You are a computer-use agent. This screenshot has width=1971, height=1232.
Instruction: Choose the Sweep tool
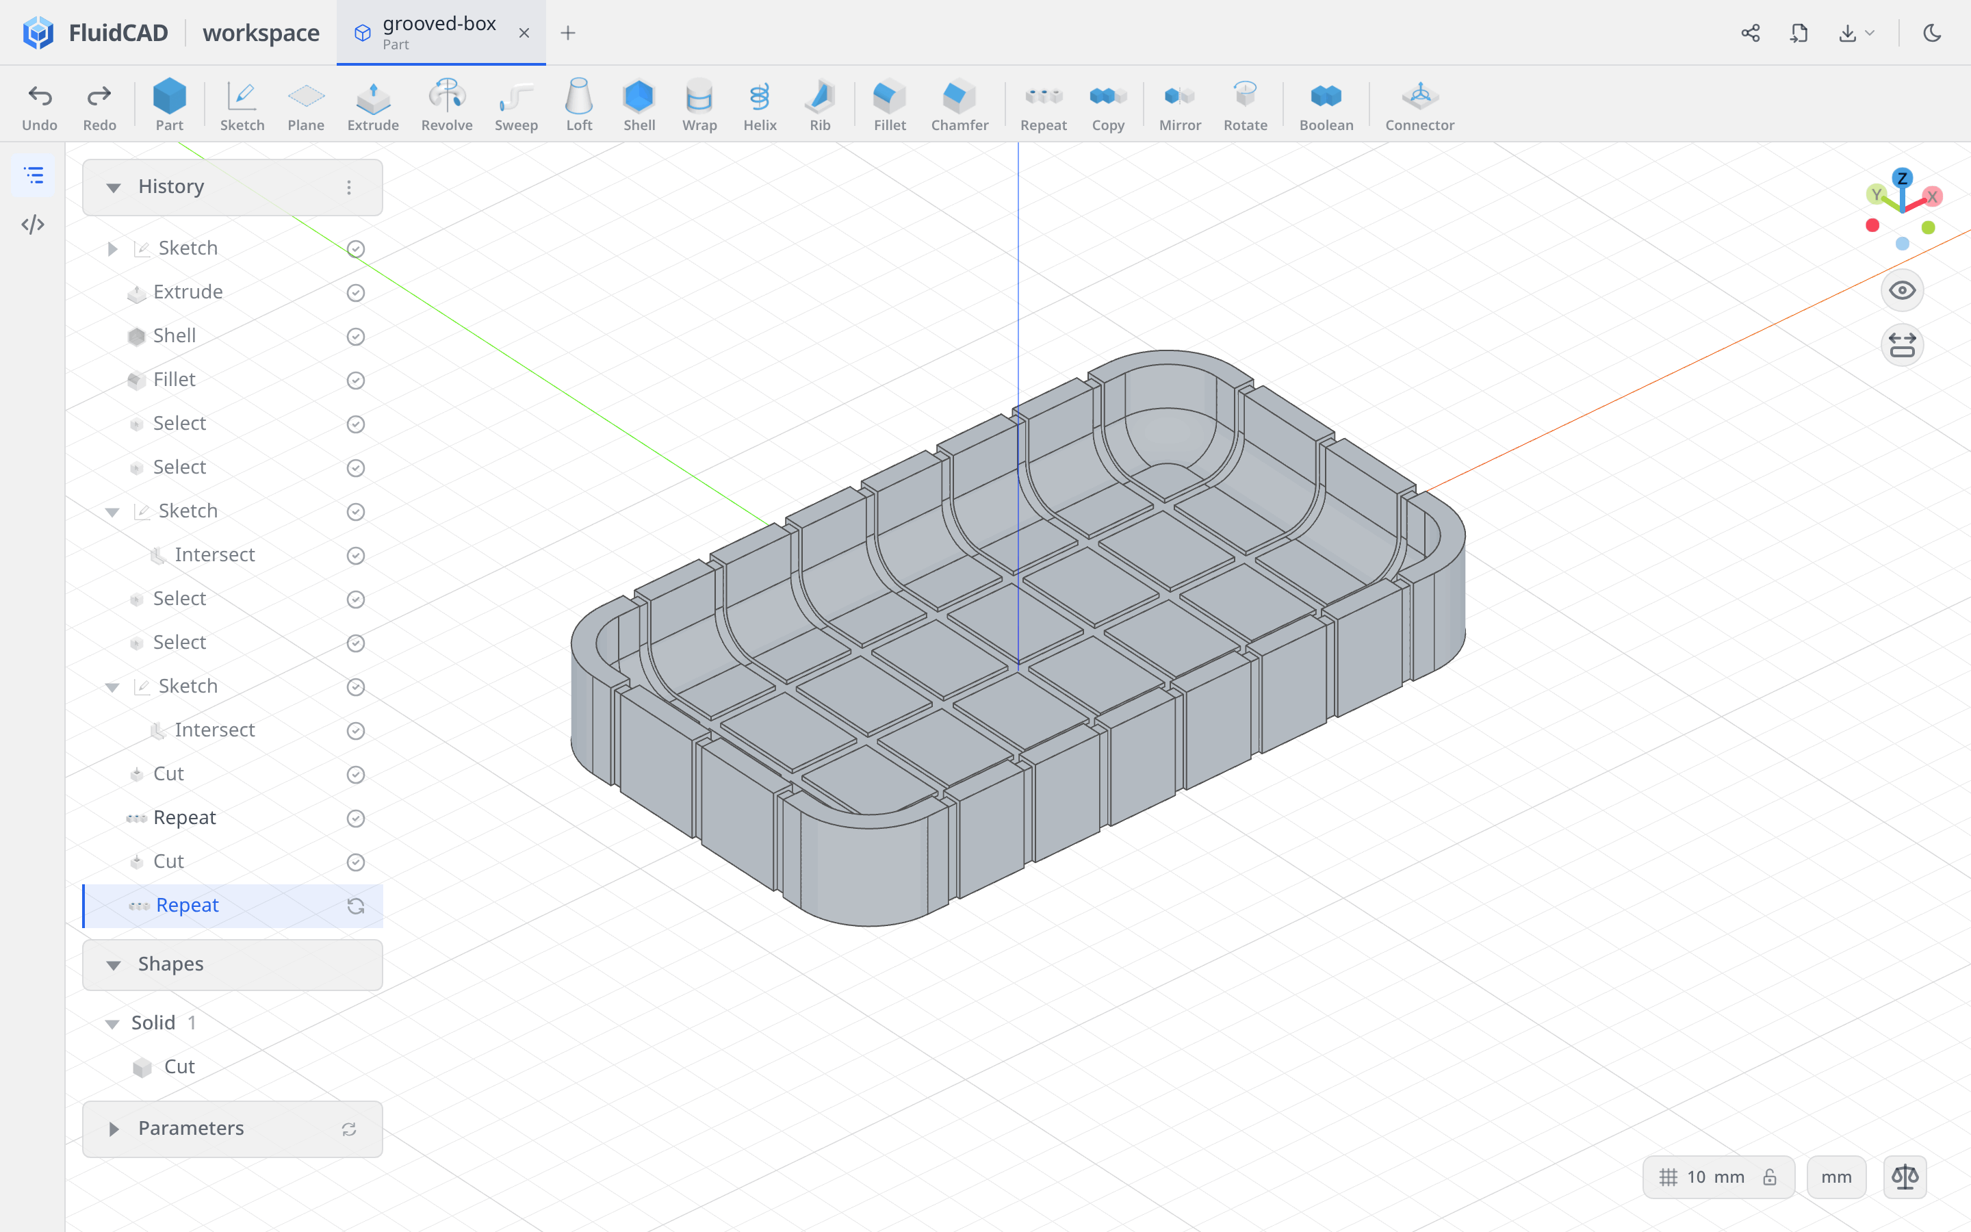pyautogui.click(x=515, y=106)
